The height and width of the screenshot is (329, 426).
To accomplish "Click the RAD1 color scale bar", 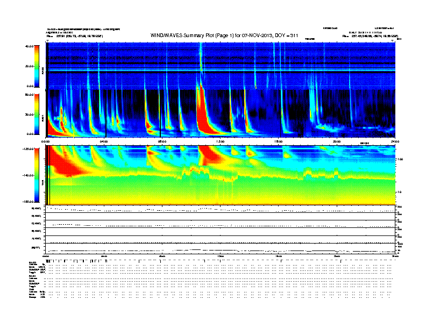I will tap(37, 115).
